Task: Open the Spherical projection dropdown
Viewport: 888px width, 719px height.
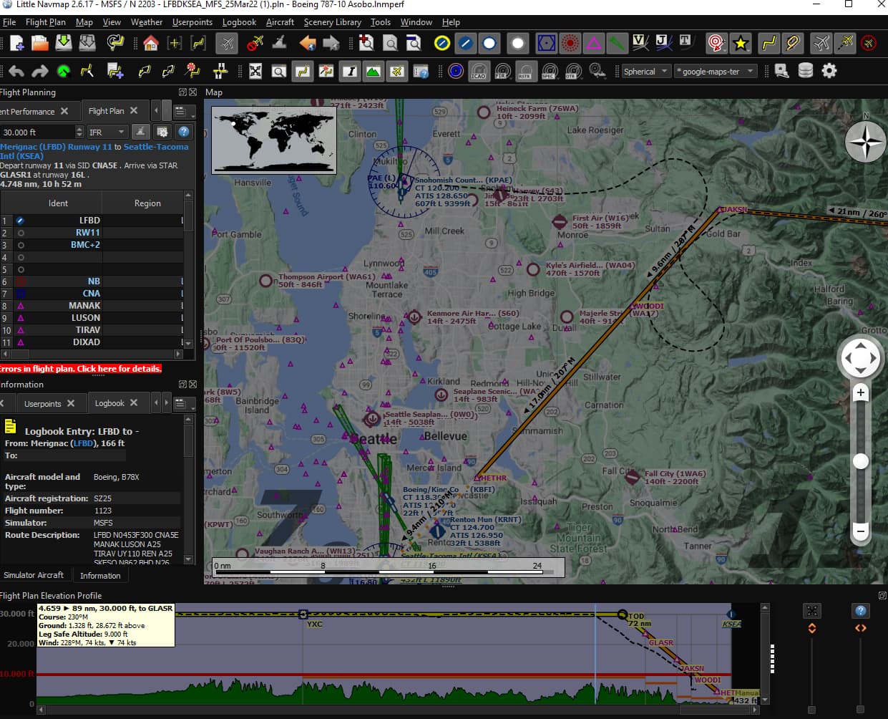Action: pyautogui.click(x=645, y=71)
